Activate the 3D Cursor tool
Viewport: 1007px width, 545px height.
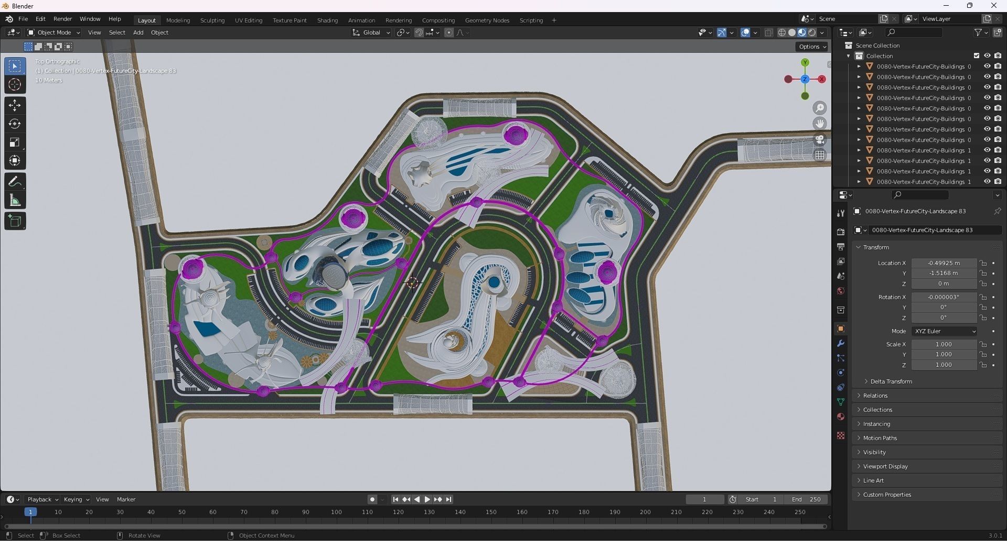coord(15,84)
